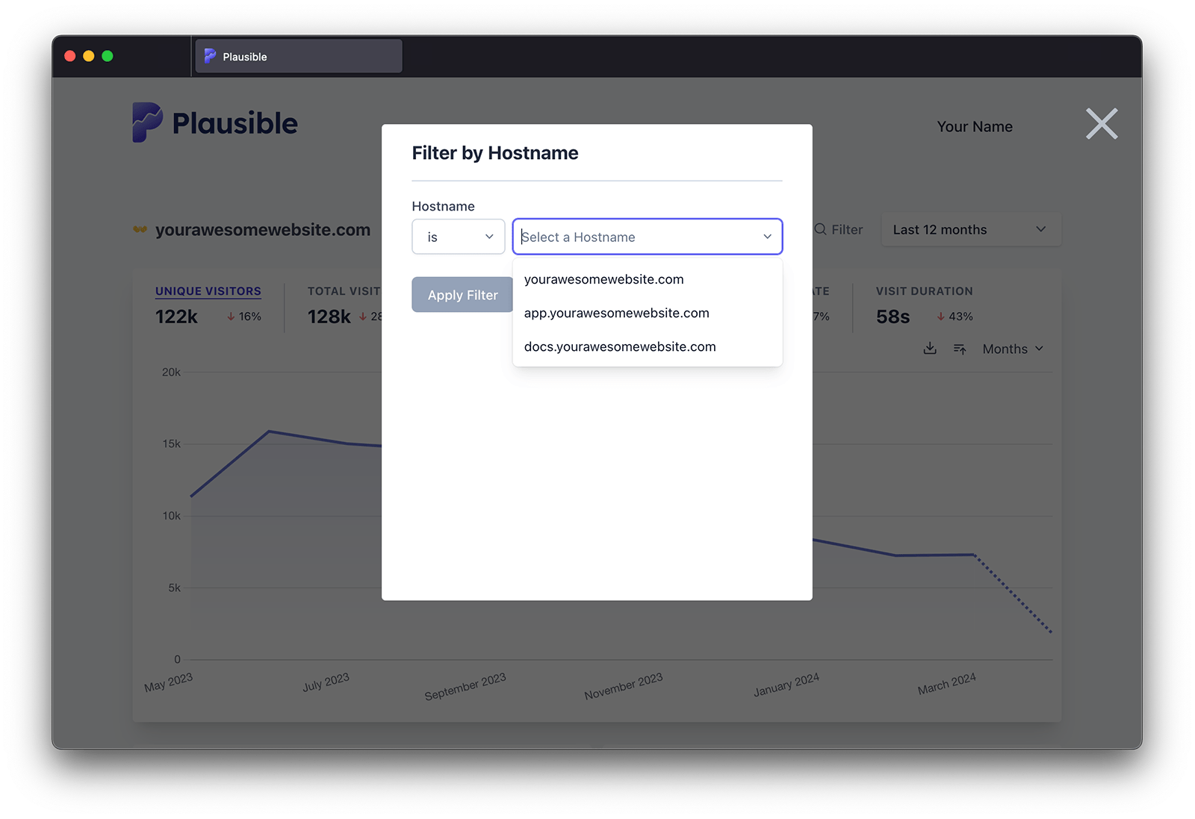Screen dimensions: 1195x819
Task: Select the Plausible browser tab
Action: pos(299,56)
